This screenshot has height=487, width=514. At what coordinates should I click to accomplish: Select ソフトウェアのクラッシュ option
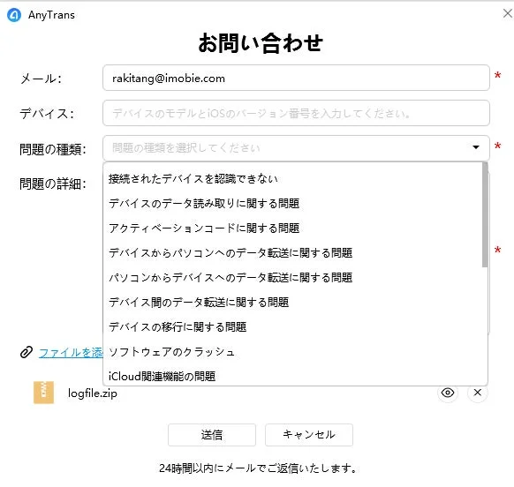pyautogui.click(x=292, y=352)
